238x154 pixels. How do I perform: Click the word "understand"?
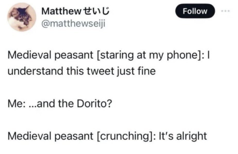click(x=35, y=71)
